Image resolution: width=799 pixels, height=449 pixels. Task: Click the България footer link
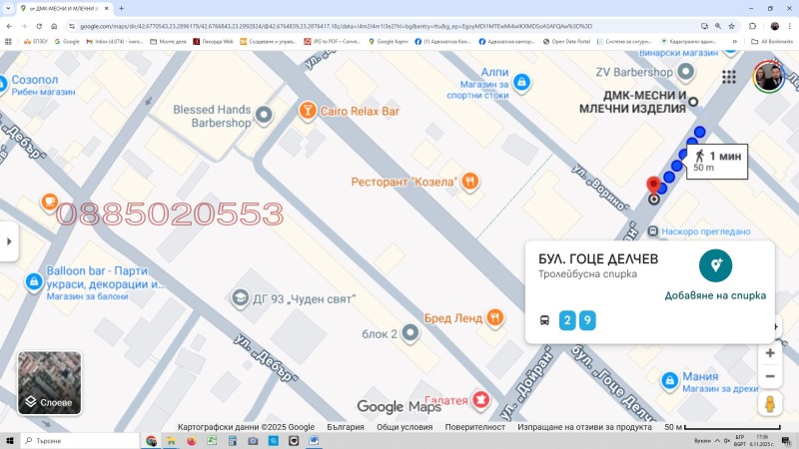(346, 427)
